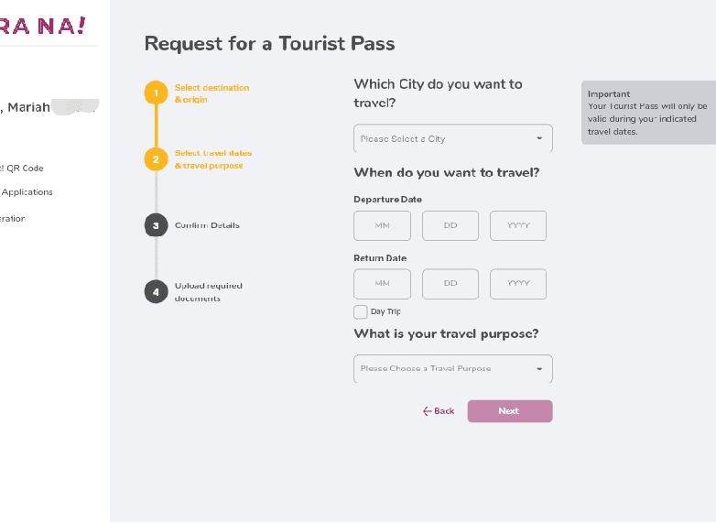Click the step 2 circle indicator
Image resolution: width=716 pixels, height=523 pixels.
click(x=157, y=159)
